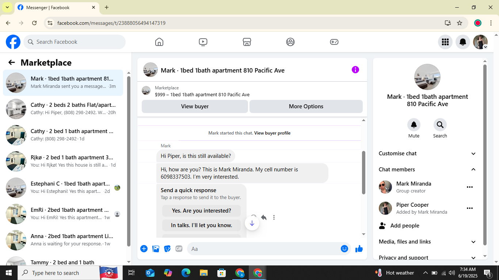
Task: Open Cathy 2 beds 2 baths conversation
Action: [x=63, y=109]
